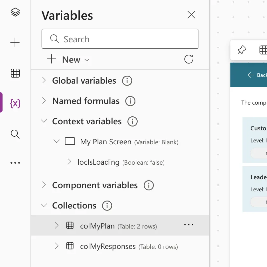Open the Insert plus icon in sidebar
The height and width of the screenshot is (267, 267).
pyautogui.click(x=15, y=42)
